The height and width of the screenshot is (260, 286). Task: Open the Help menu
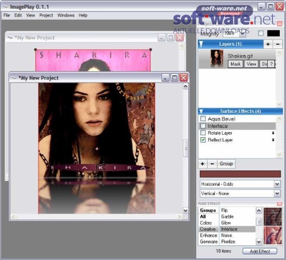coord(83,16)
